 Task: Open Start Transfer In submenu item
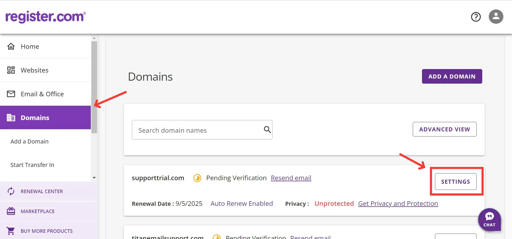(32, 165)
